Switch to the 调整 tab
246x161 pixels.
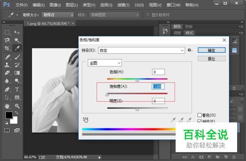click(177, 33)
